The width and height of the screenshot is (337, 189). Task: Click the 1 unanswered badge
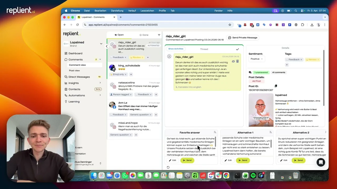pyautogui.click(x=261, y=72)
